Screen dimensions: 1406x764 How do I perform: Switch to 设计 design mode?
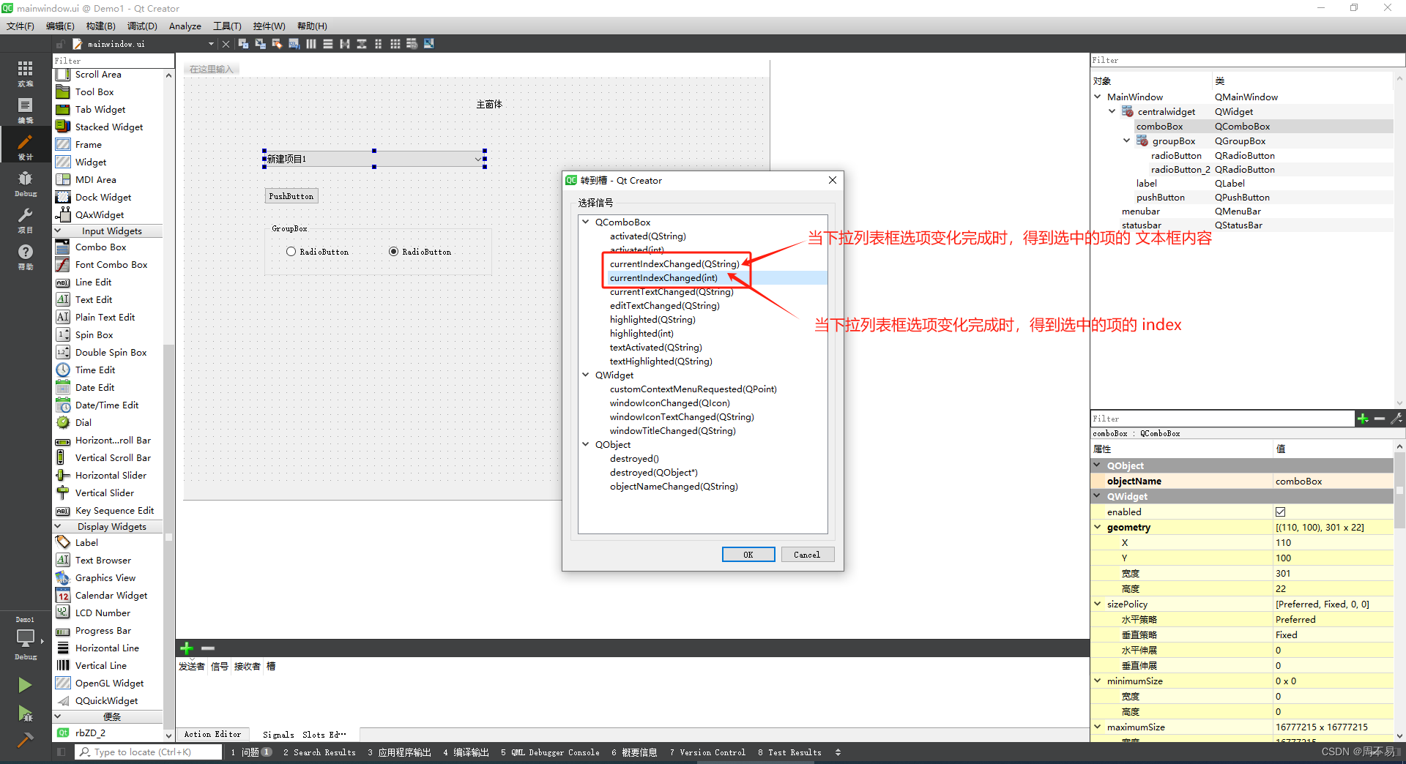(x=26, y=146)
